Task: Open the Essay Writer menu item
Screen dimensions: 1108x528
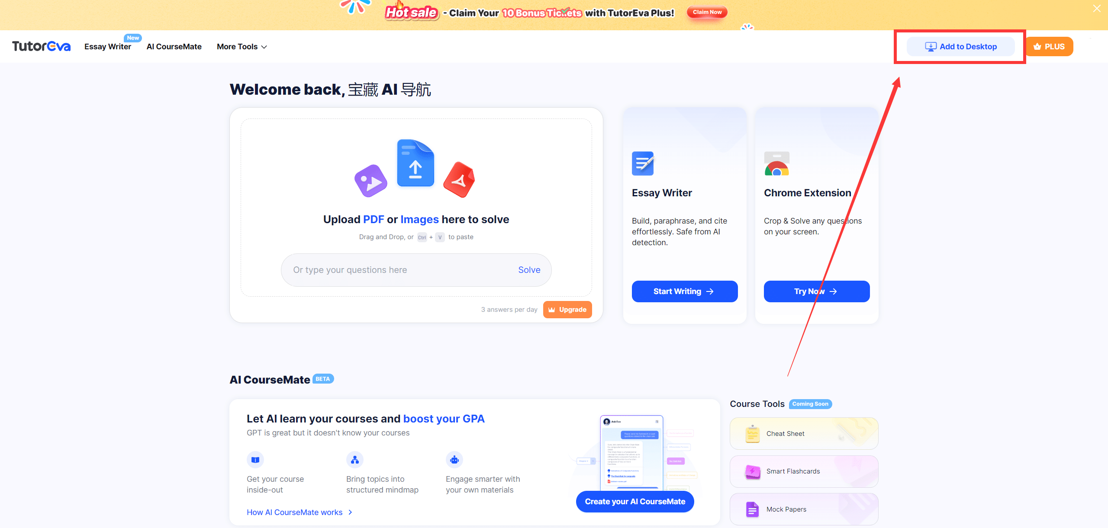Action: tap(107, 47)
